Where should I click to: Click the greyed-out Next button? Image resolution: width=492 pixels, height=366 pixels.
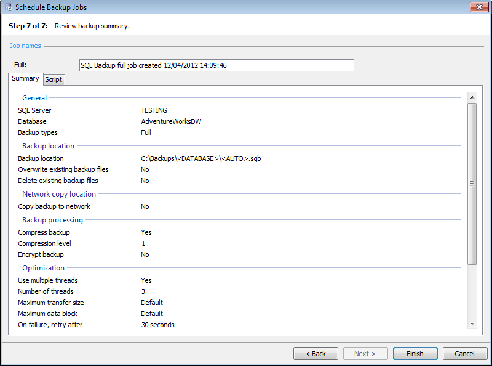365,354
